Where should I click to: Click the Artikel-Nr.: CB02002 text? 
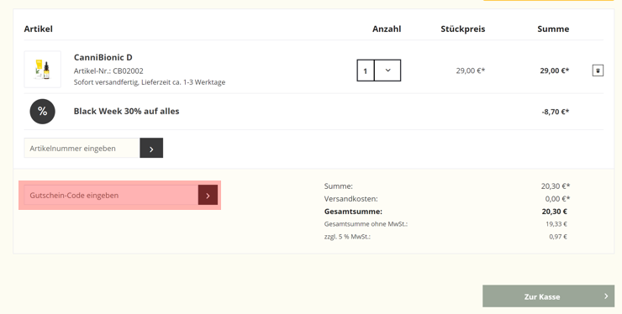point(108,71)
